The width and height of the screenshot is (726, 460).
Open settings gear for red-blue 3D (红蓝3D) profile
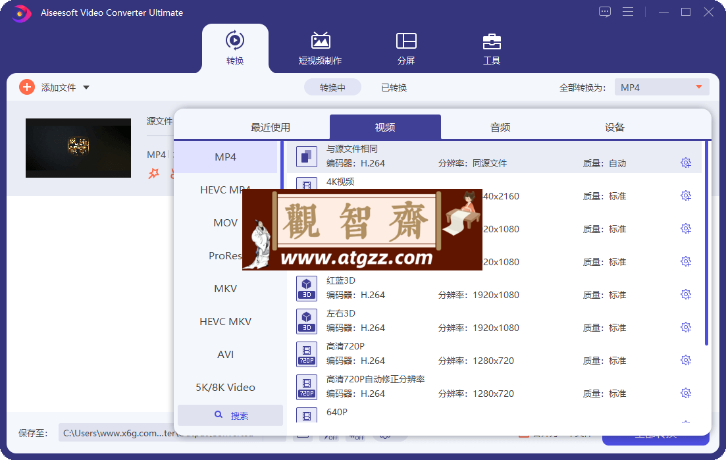coord(686,294)
